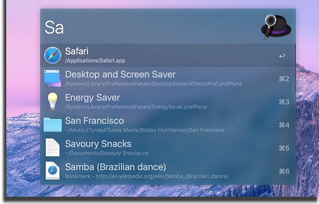Click the DesktopScreenEffectsPref.prefPane path
Viewport: 319px width, 204px height.
154,84
